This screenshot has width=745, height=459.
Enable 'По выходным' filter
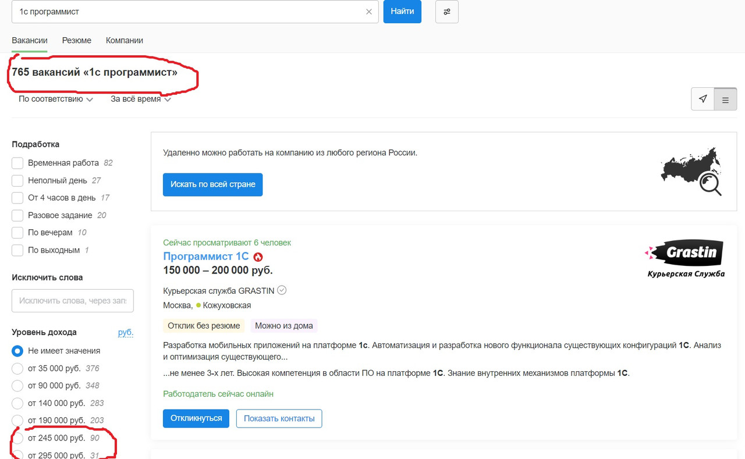(17, 250)
